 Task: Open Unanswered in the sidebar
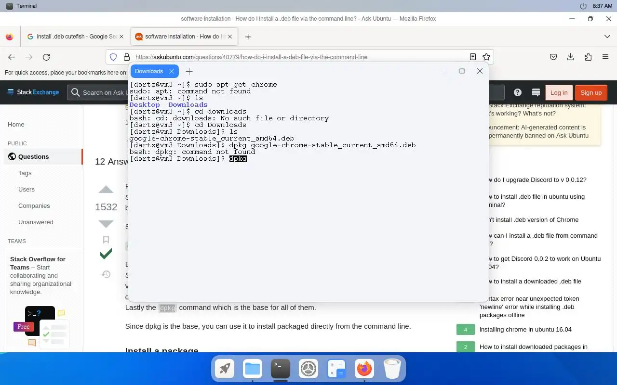[x=36, y=222]
